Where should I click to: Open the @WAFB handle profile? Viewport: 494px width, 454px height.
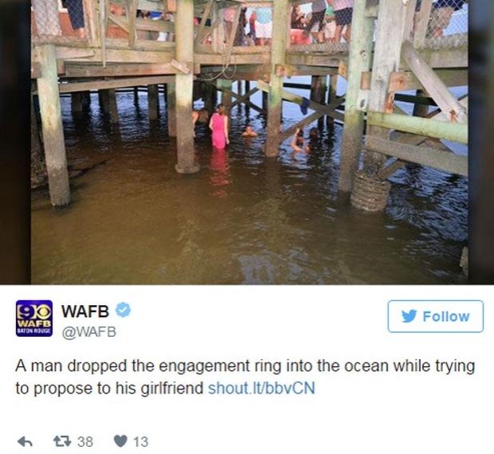pos(89,332)
